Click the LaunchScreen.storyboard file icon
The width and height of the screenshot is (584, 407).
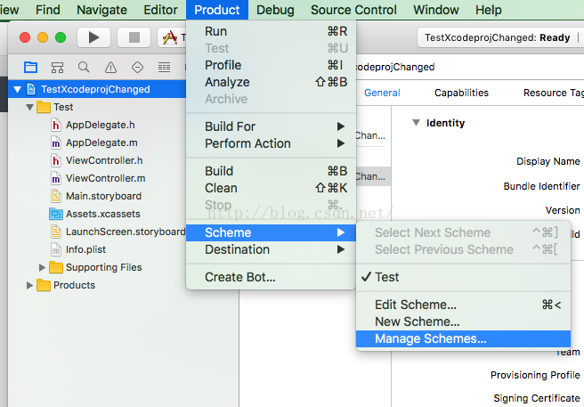[56, 232]
